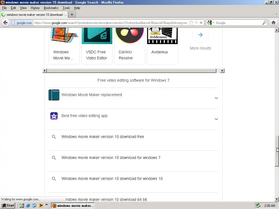Launch Windows Media Player from quick launch
The height and width of the screenshot is (209, 279).
pyautogui.click(x=41, y=206)
